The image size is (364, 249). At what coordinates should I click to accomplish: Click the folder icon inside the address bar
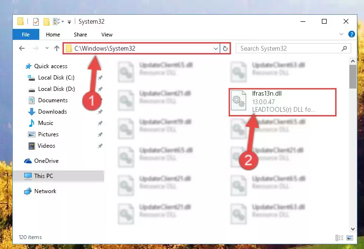[69, 48]
